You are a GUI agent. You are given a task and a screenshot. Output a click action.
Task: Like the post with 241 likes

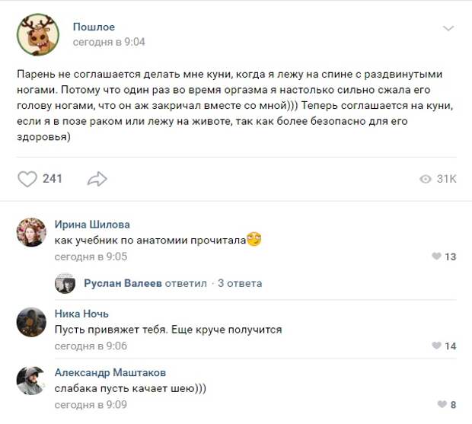pos(27,179)
